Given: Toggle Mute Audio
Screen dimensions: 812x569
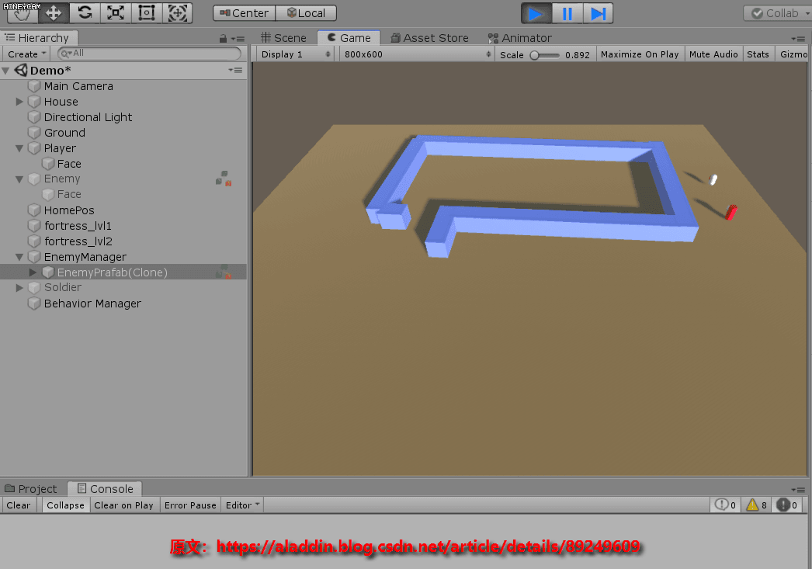Looking at the screenshot, I should (713, 54).
